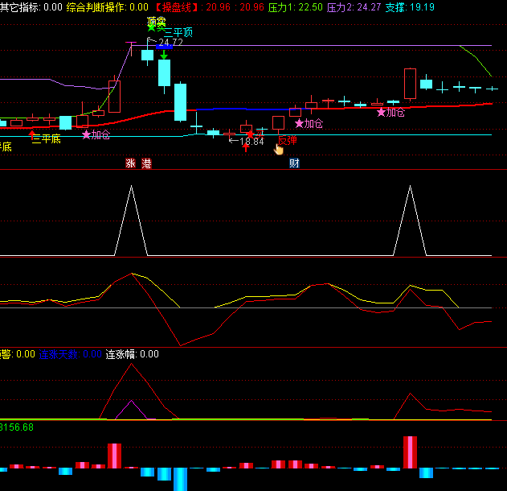Select the 三平顶 pattern label
Screen dimensions: 507x491
tap(178, 32)
